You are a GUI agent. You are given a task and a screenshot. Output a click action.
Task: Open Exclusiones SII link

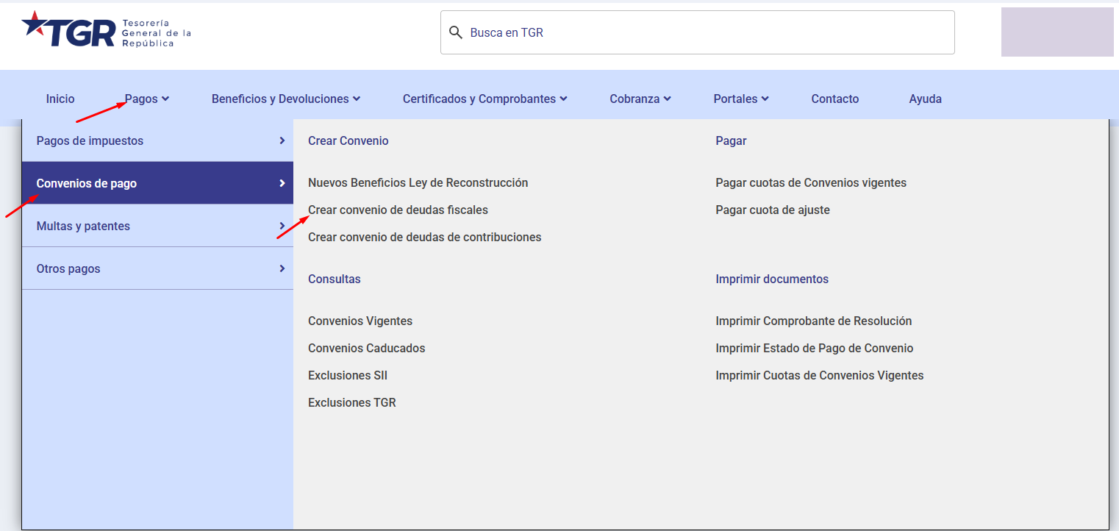(x=348, y=375)
